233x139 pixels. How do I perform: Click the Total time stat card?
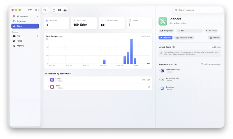point(84,23)
